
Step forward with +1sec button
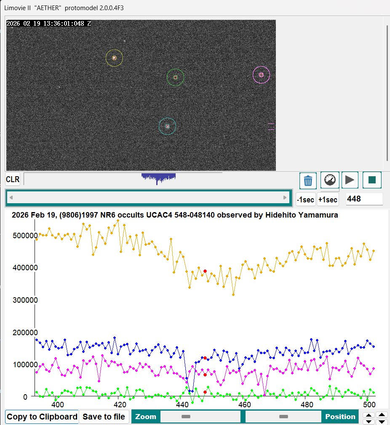coord(328,199)
